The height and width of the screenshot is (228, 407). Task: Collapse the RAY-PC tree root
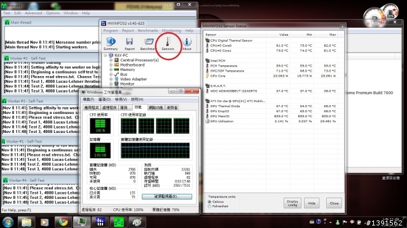pos(106,55)
